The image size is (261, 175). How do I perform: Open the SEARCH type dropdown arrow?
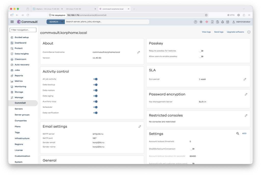coord(62,22)
